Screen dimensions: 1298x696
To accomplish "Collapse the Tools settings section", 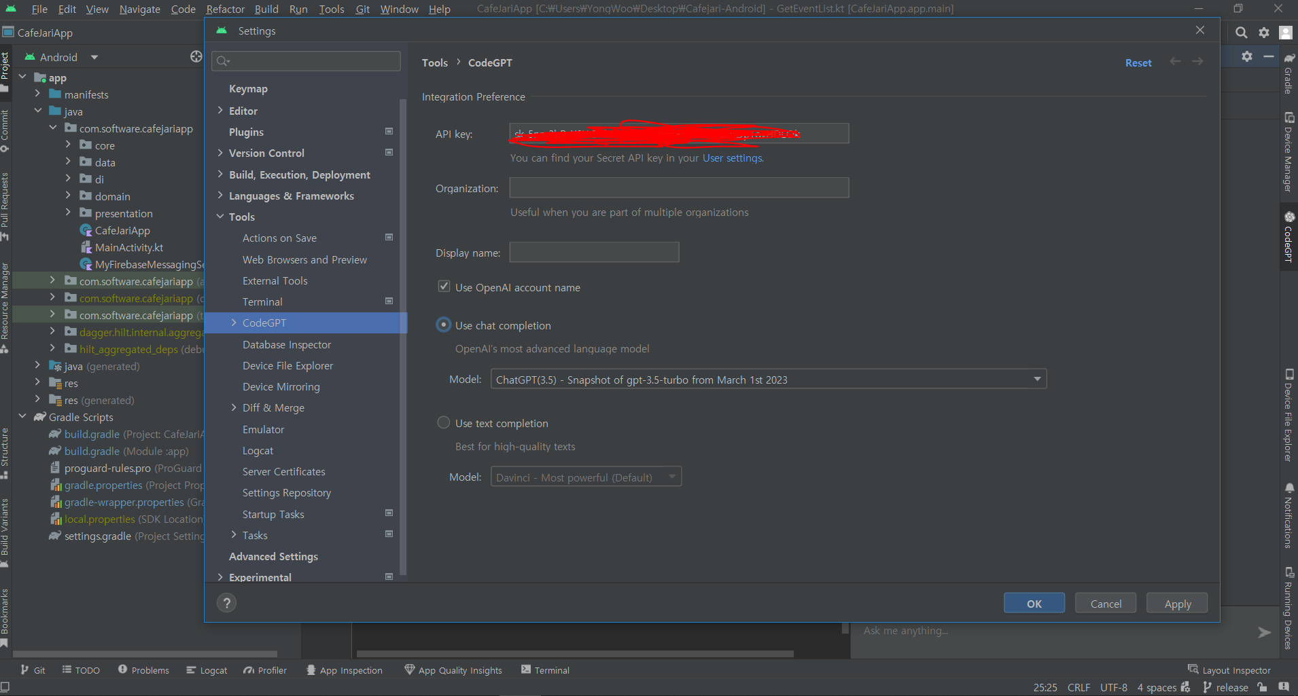I will 220,217.
